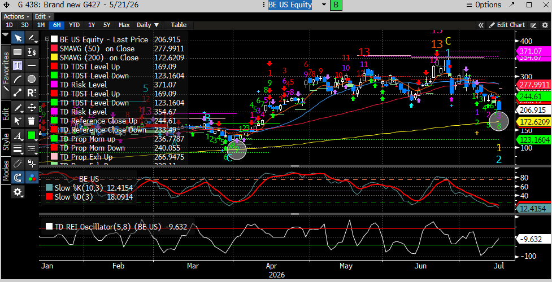The image size is (552, 282).
Task: Select the rectangle drawing tool
Action: coord(18,52)
